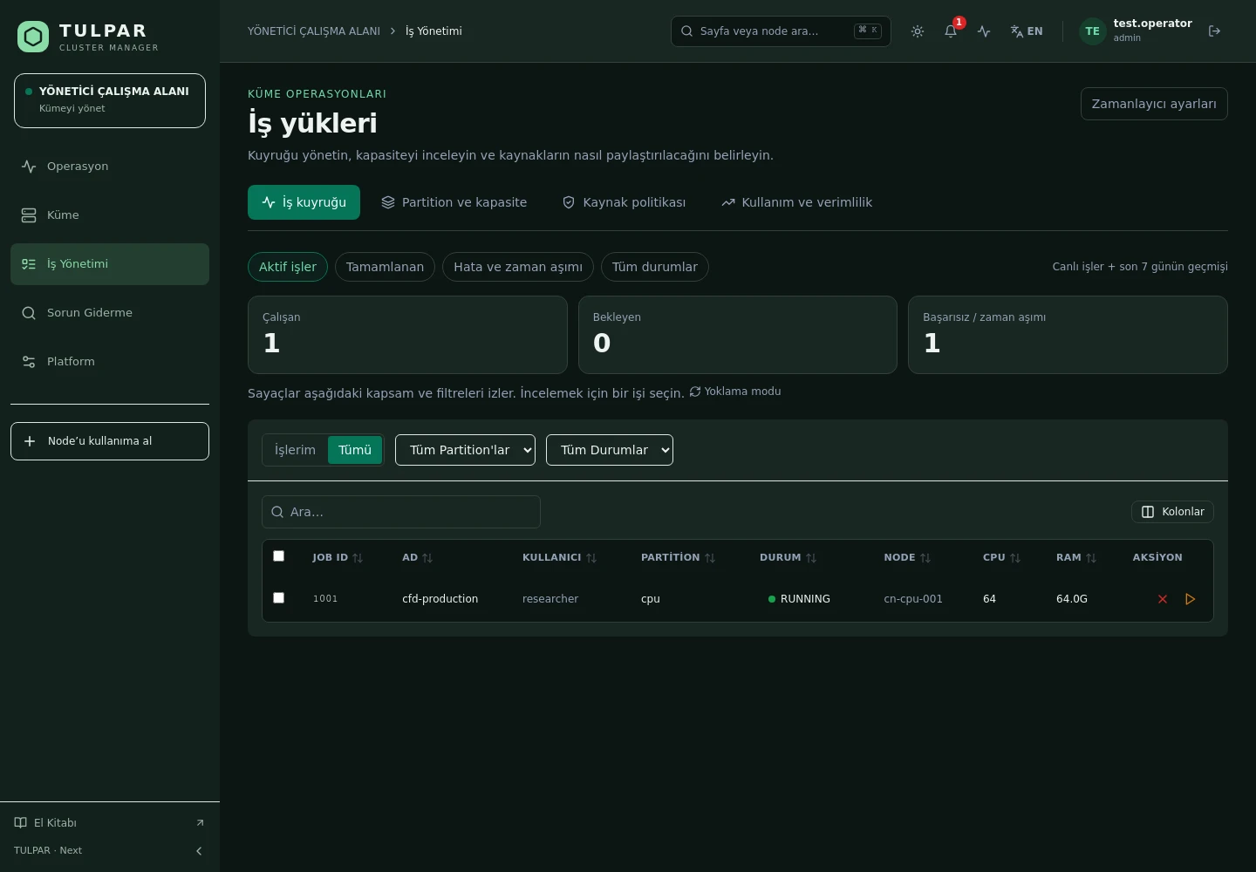Cancel job 1001 with red X icon
This screenshot has width=1256, height=872.
tap(1163, 599)
